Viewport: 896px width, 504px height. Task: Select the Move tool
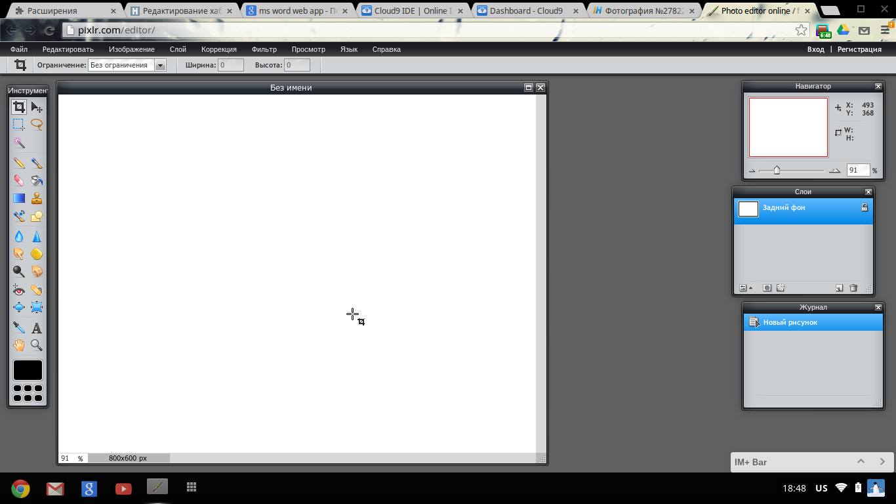pos(37,107)
